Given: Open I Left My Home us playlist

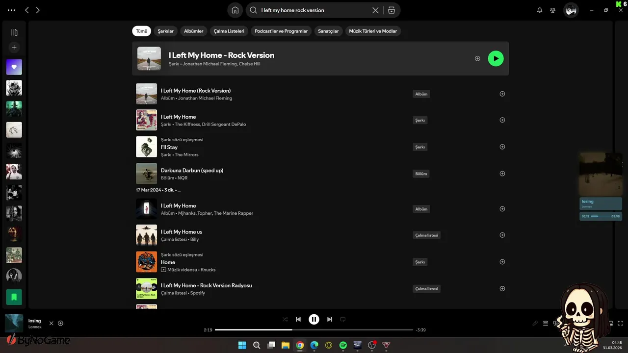Looking at the screenshot, I should (x=182, y=232).
